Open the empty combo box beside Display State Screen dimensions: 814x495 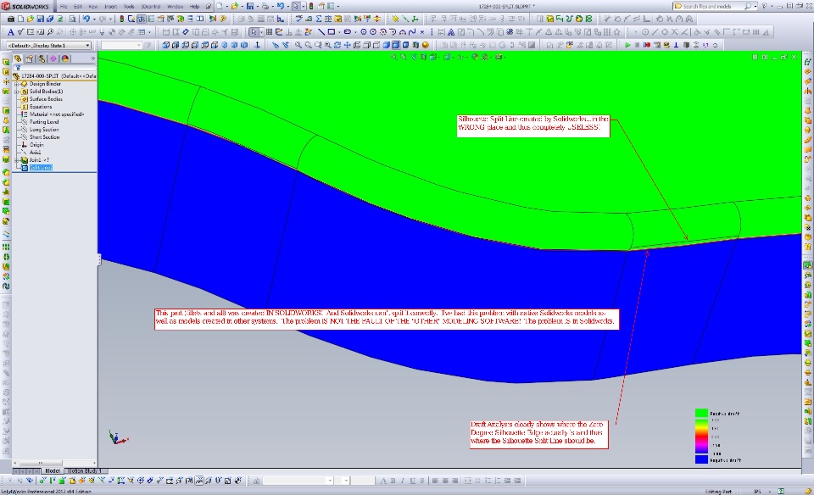pos(121,45)
